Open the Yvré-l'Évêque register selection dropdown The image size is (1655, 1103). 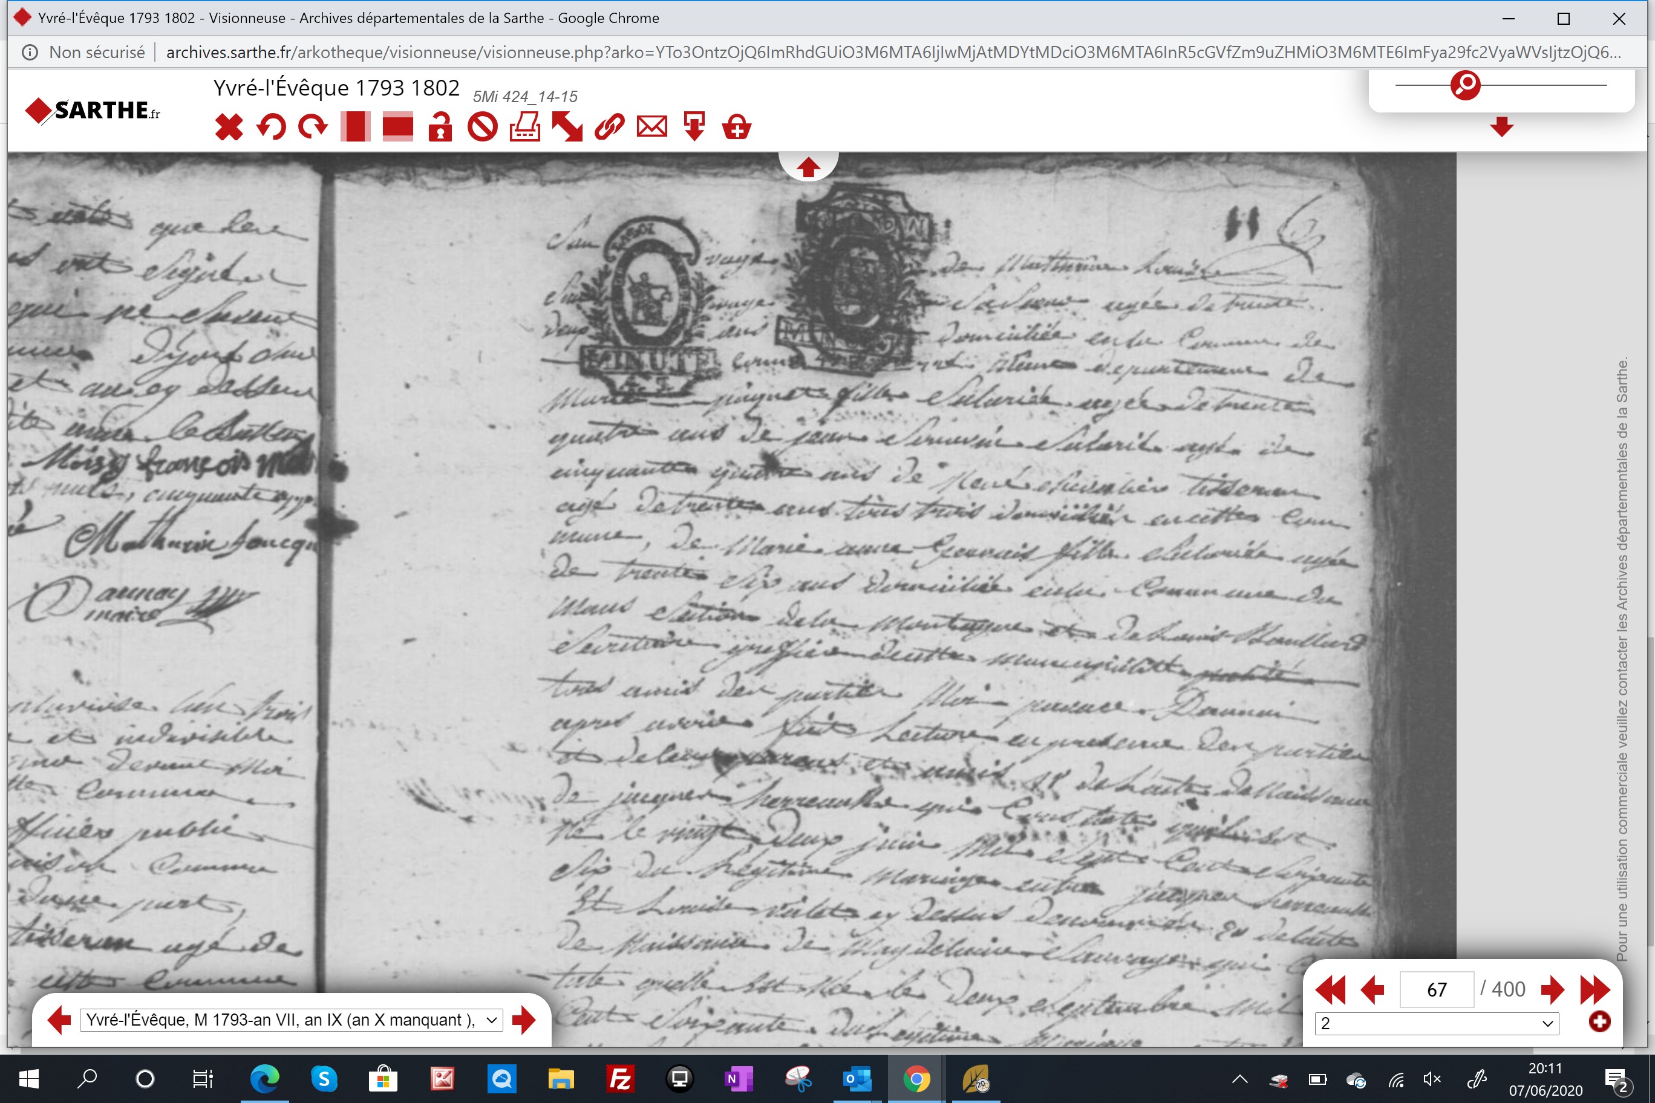click(292, 1020)
